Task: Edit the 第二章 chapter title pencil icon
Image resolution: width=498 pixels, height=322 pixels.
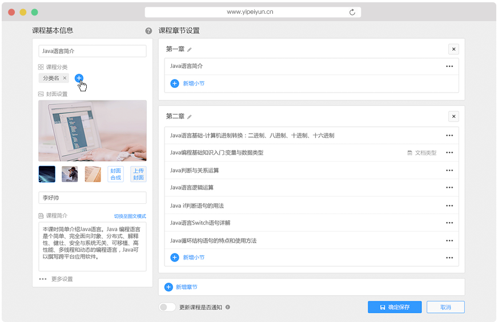Action: (190, 116)
